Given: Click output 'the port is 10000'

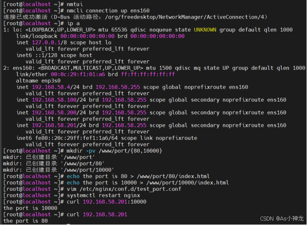Looking at the screenshot, I should (31, 208).
